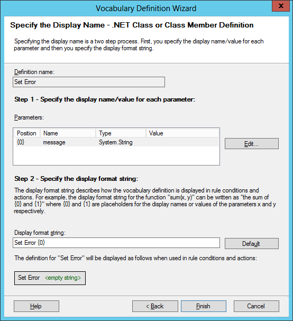Reset format string with Default button
This screenshot has width=293, height=321.
(x=251, y=243)
